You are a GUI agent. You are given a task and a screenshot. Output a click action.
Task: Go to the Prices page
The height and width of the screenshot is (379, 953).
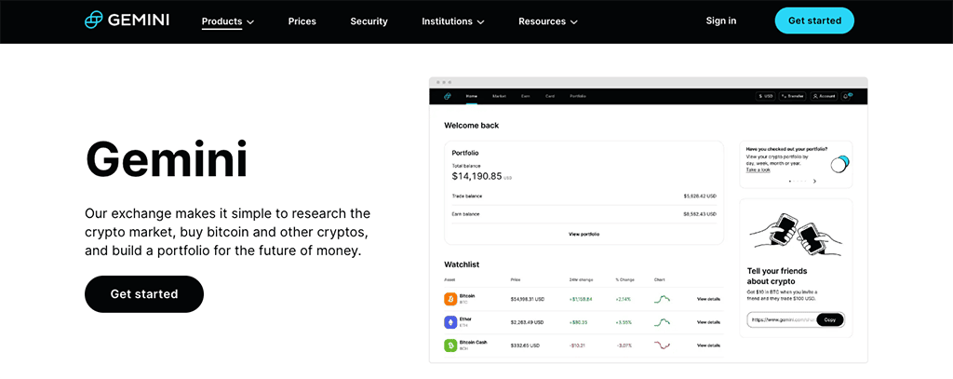[302, 21]
